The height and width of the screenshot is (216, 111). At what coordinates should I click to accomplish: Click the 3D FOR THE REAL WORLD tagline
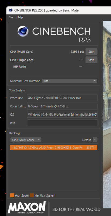(77, 210)
